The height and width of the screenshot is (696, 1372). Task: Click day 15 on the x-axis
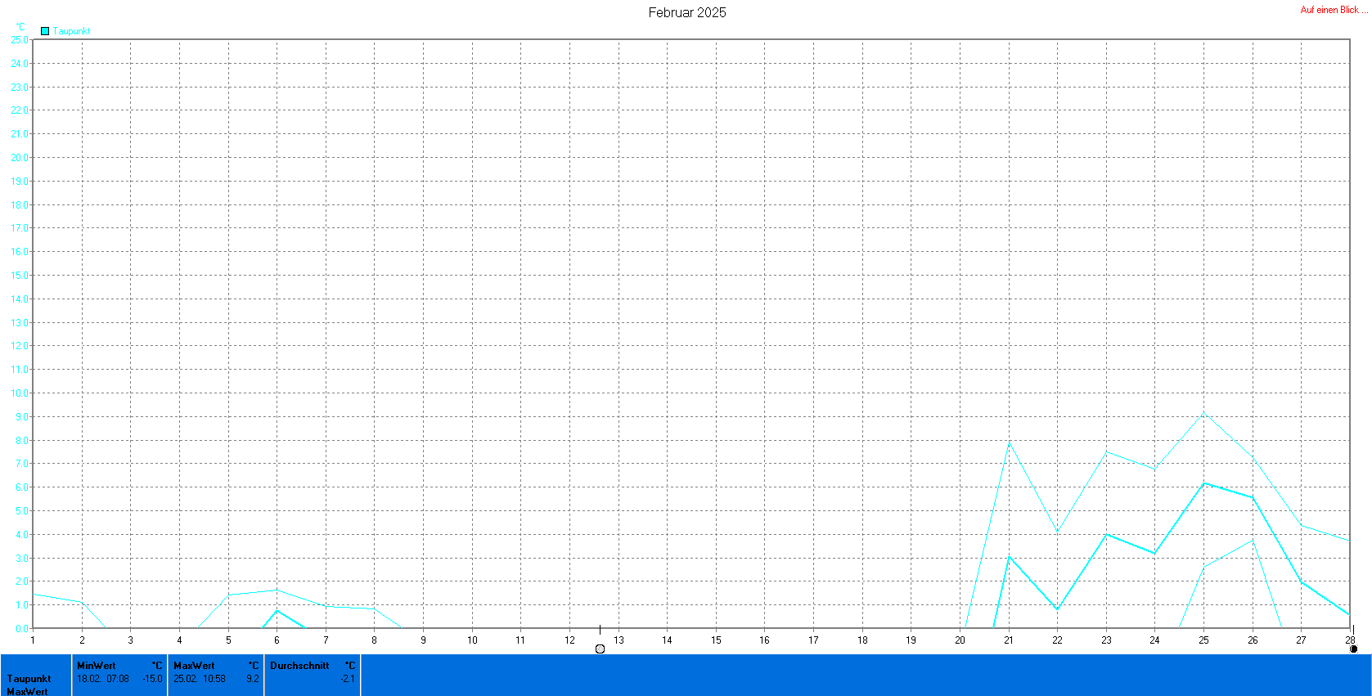(716, 640)
